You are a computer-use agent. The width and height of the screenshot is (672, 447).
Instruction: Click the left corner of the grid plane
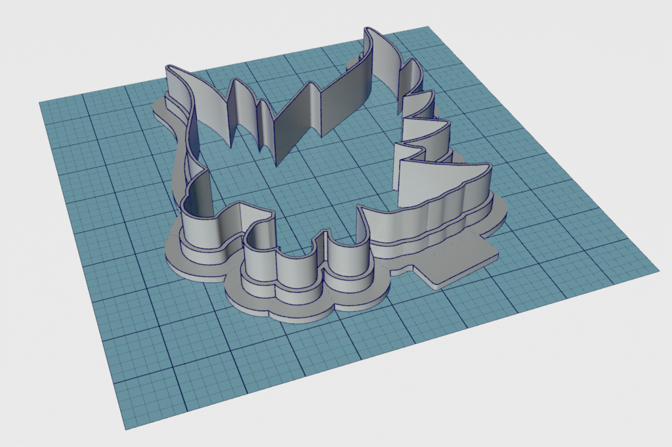tap(41, 102)
